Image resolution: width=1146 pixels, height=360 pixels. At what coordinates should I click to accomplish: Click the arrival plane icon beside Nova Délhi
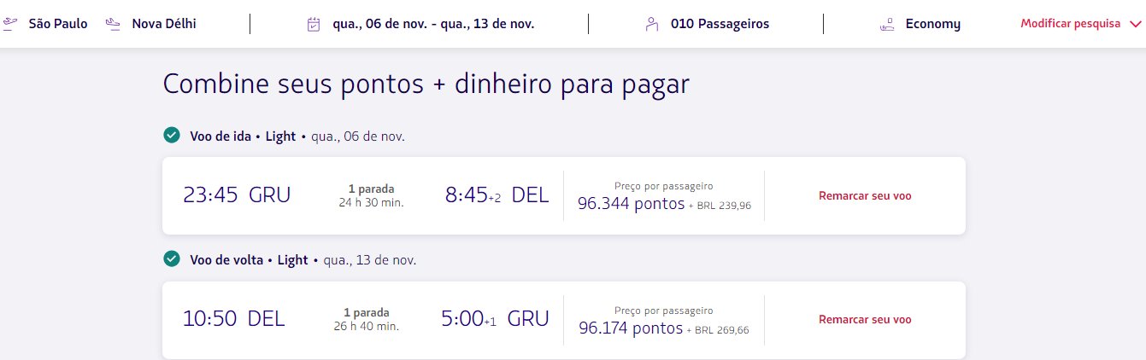tap(113, 24)
